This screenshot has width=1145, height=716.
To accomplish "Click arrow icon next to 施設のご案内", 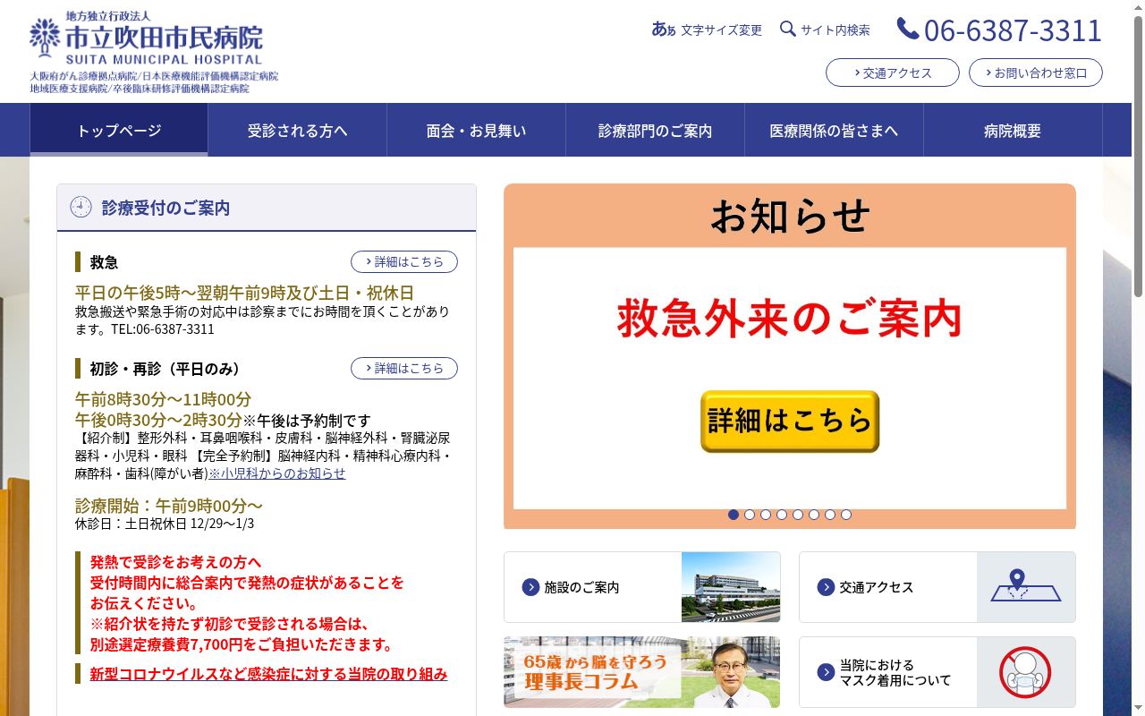I will (530, 587).
